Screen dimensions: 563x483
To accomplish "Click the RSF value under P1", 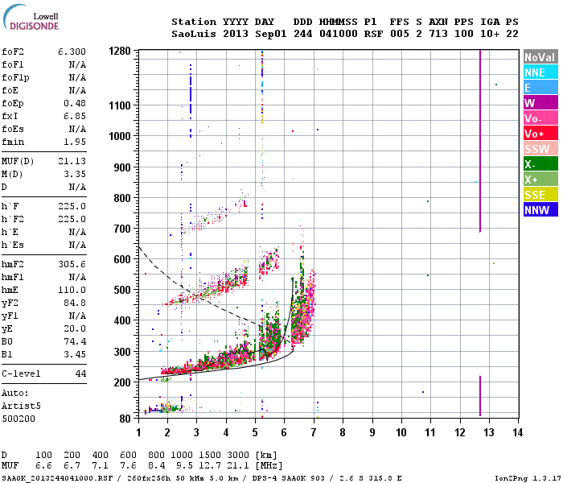I will click(373, 34).
